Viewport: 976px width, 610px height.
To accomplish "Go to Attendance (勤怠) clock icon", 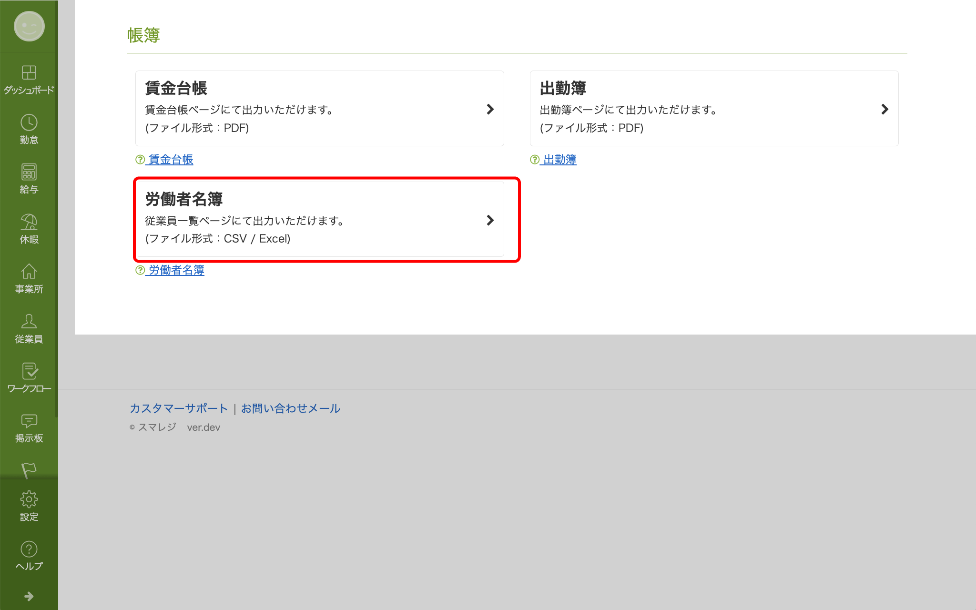I will [x=29, y=123].
